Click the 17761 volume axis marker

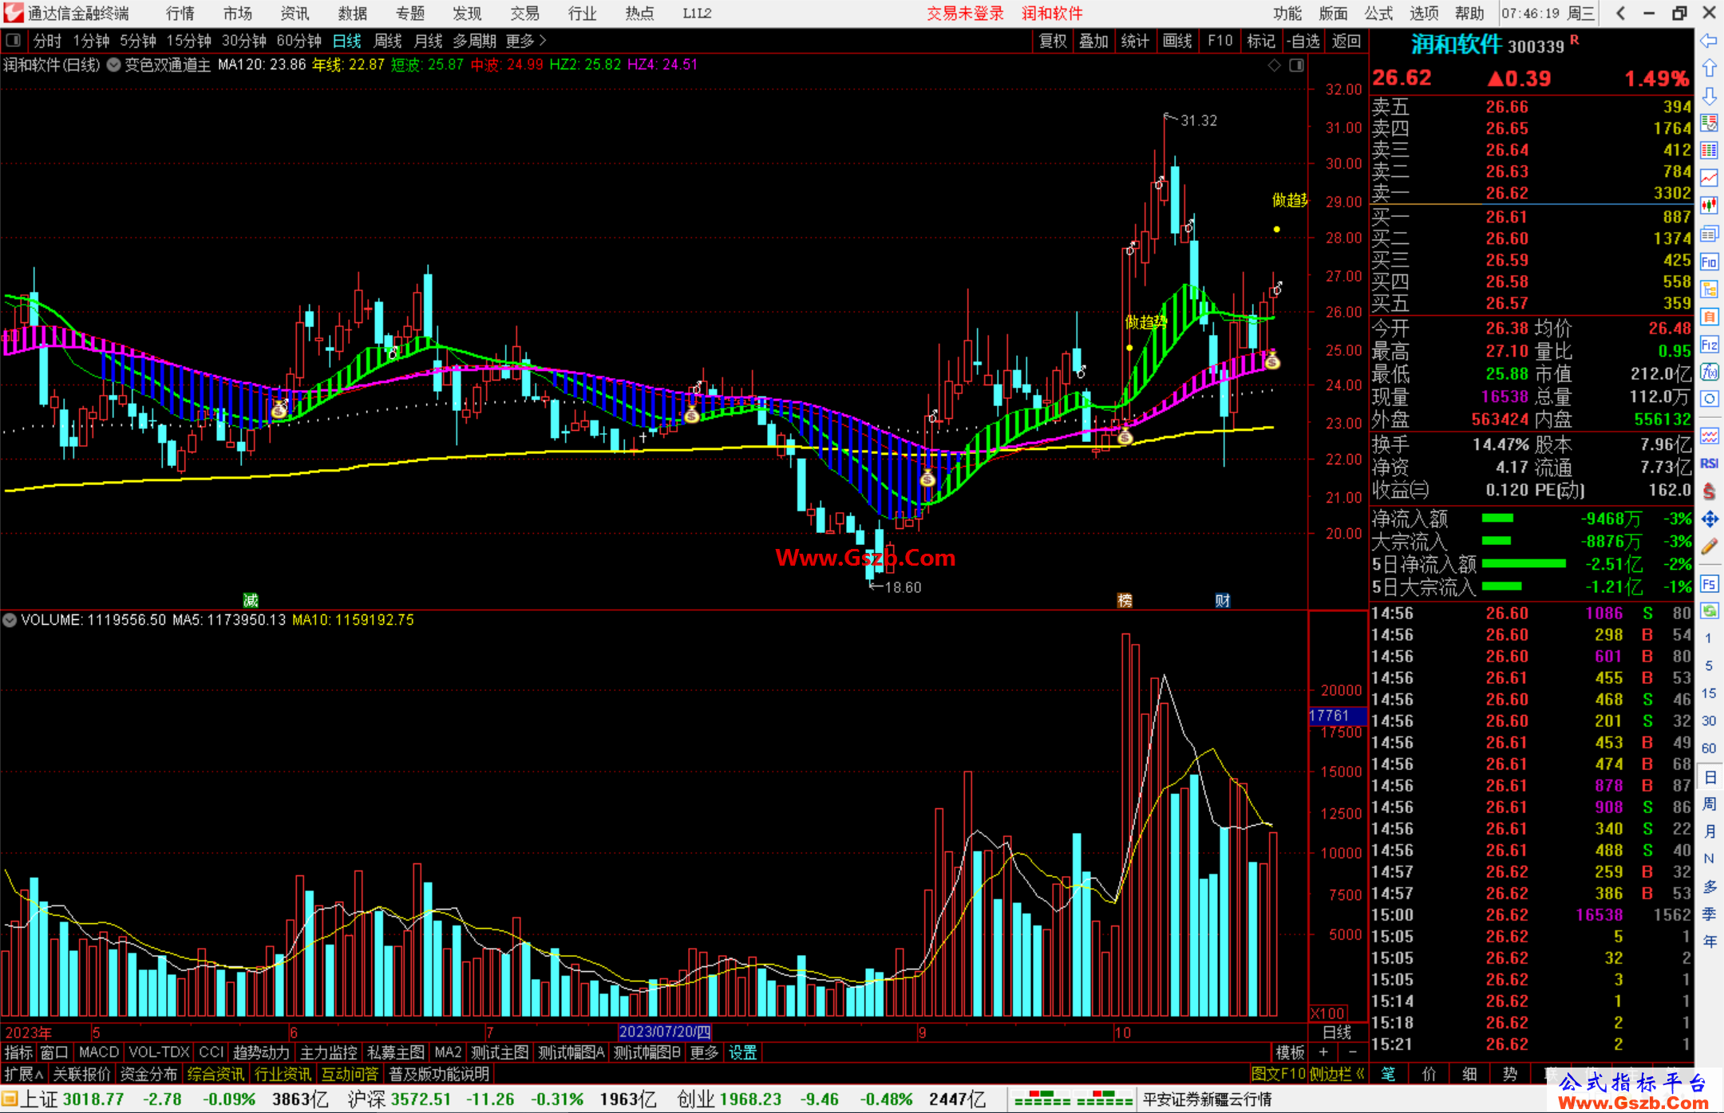pyautogui.click(x=1338, y=716)
